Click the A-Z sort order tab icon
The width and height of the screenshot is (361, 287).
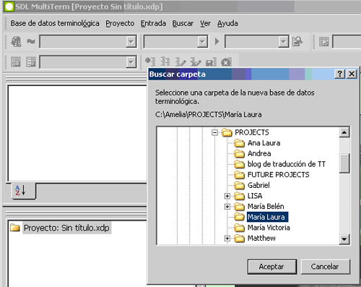pos(20,190)
